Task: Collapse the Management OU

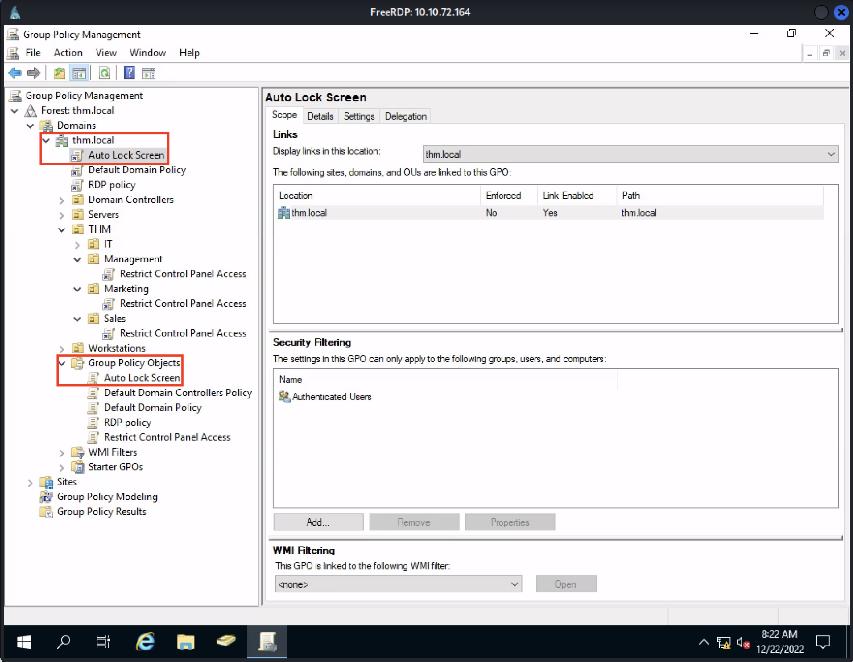Action: (77, 259)
